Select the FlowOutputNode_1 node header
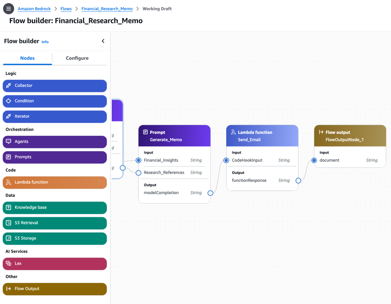 coord(350,136)
